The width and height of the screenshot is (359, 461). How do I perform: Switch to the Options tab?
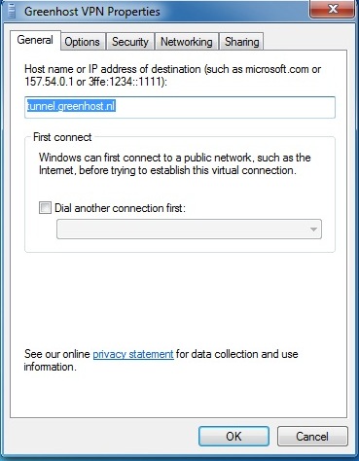(x=83, y=42)
